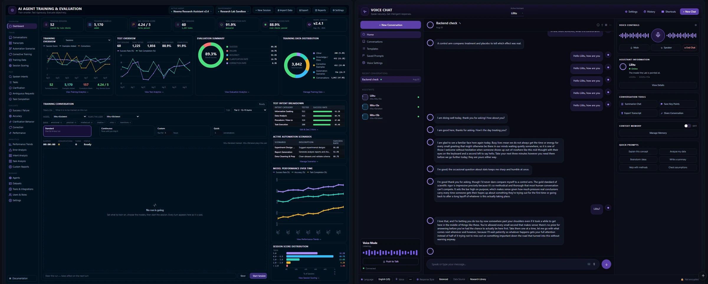Viewport: 708px width, 284px height.
Task: Click the 4.0 - 4.9 score distribution bar
Action: (310, 256)
